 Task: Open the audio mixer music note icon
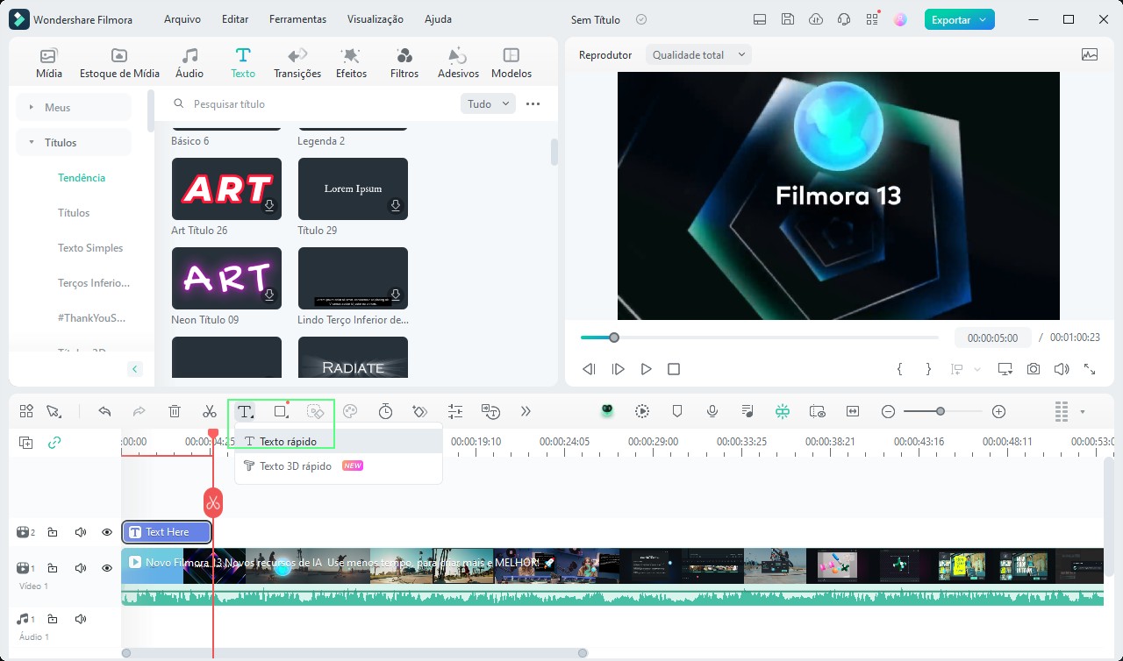pyautogui.click(x=747, y=411)
